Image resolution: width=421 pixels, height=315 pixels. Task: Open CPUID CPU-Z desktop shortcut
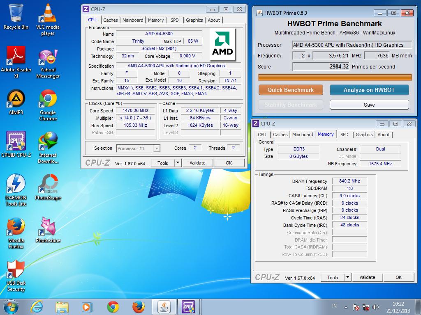point(16,144)
